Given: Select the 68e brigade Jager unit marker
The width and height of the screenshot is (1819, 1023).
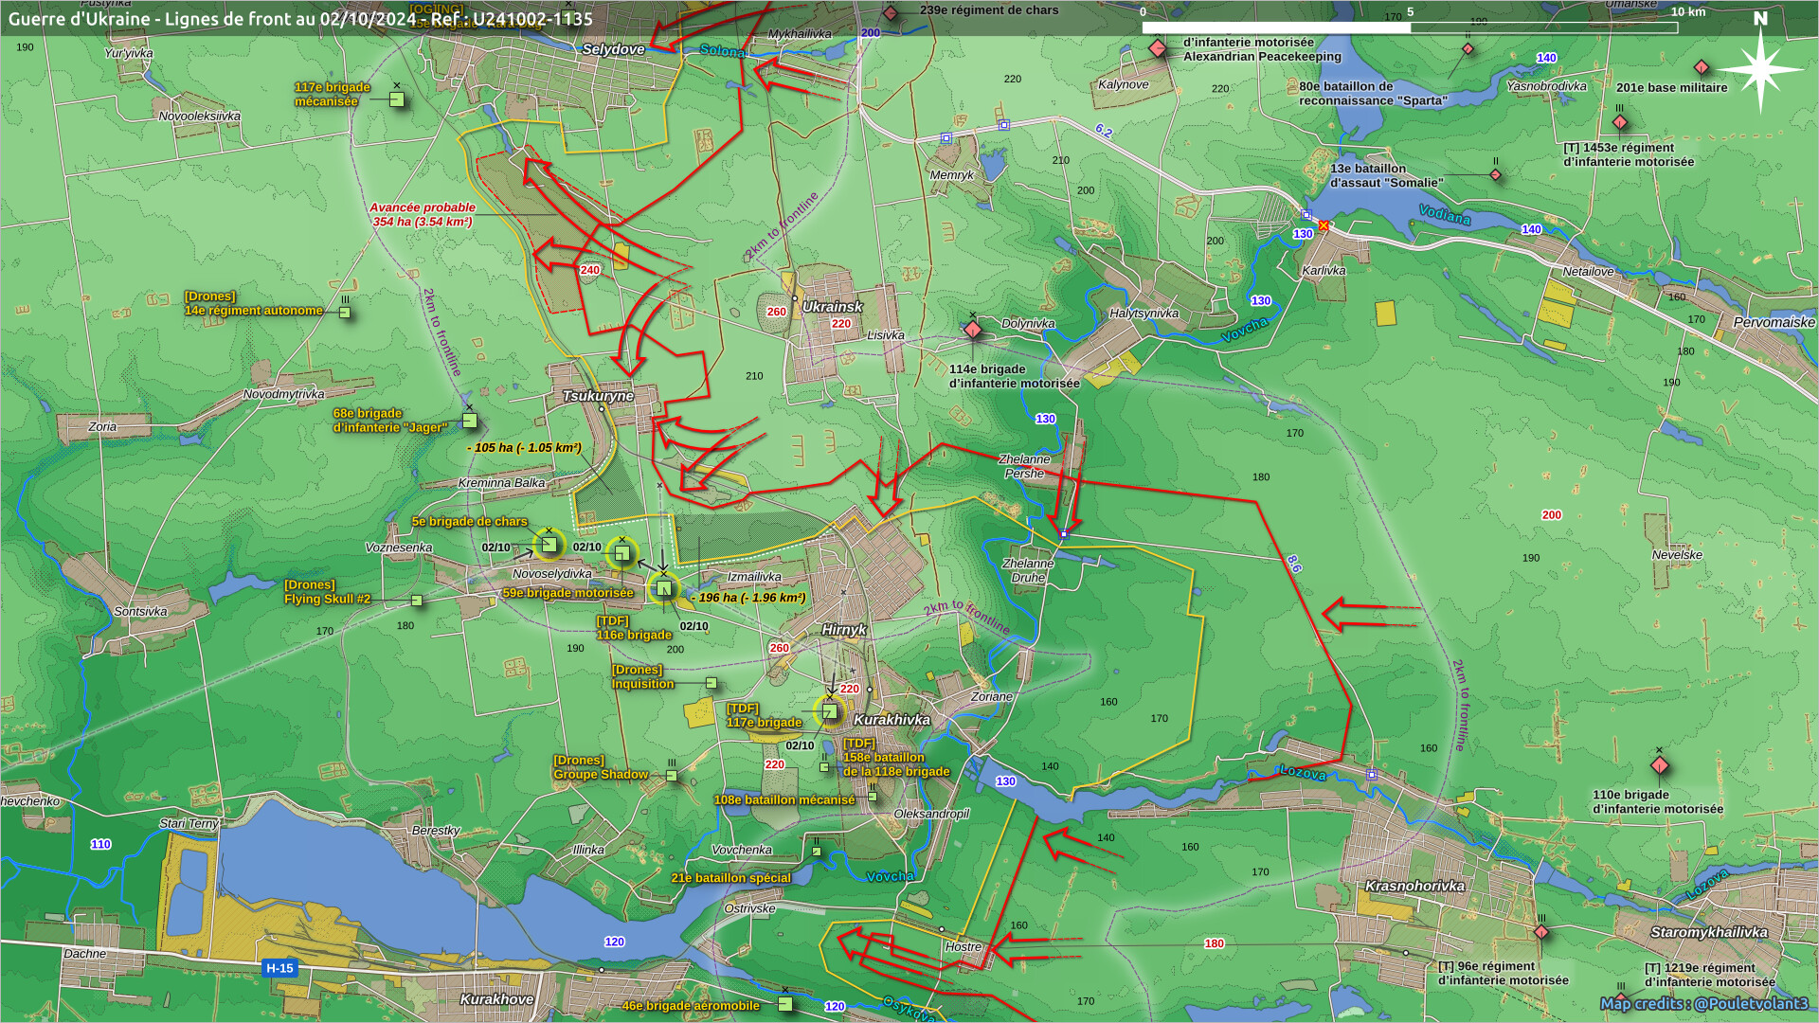Looking at the screenshot, I should click(x=469, y=421).
